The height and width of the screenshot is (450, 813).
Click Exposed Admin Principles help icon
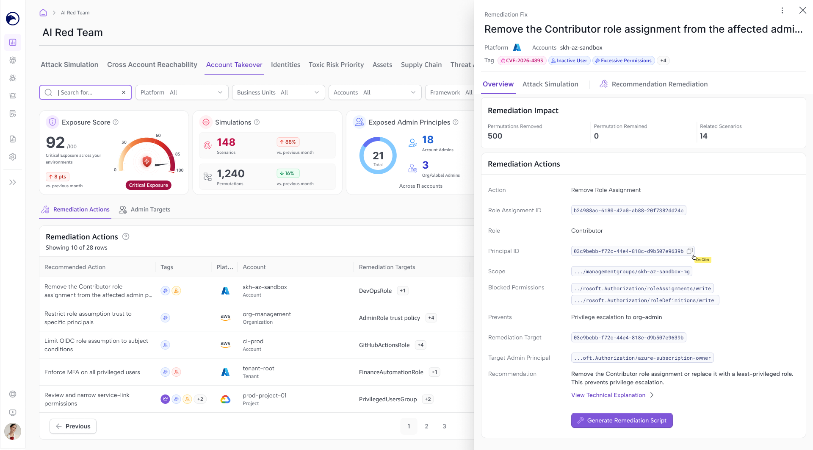click(x=456, y=122)
